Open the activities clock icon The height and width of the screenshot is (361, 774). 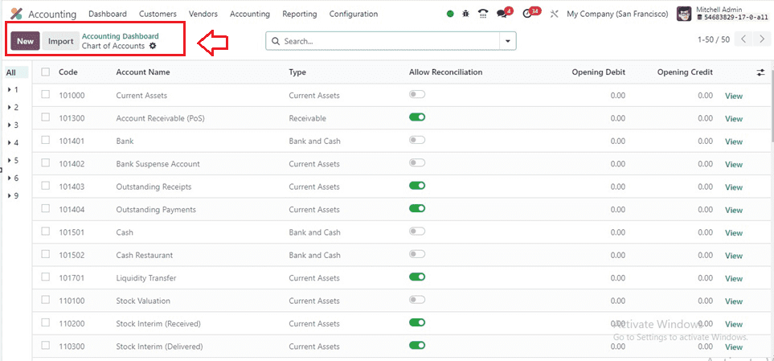tap(527, 14)
